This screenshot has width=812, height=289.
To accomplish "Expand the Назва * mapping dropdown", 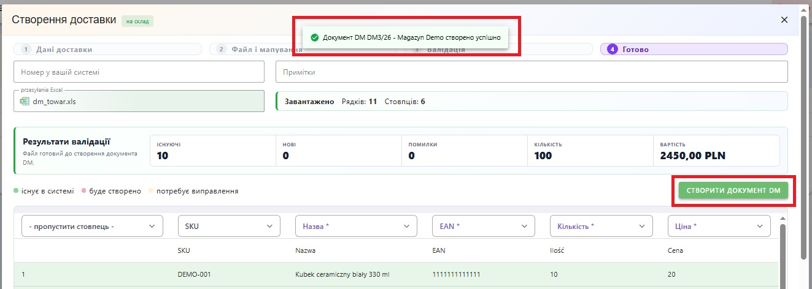I will 356,226.
